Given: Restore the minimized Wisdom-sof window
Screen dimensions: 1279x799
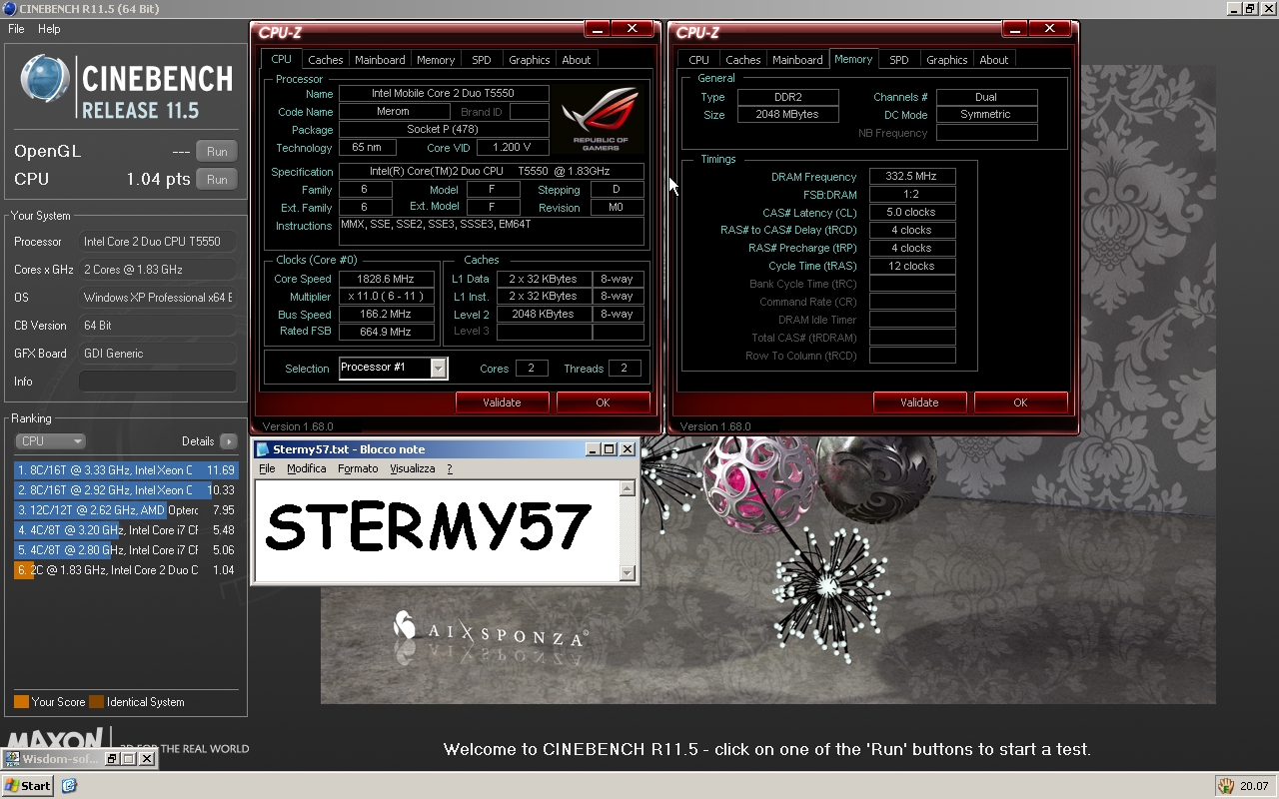Looking at the screenshot, I should pos(112,759).
